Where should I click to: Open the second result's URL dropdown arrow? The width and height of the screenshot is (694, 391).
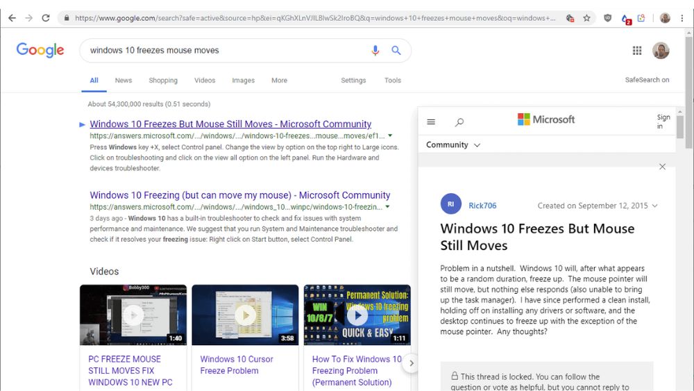[387, 207]
